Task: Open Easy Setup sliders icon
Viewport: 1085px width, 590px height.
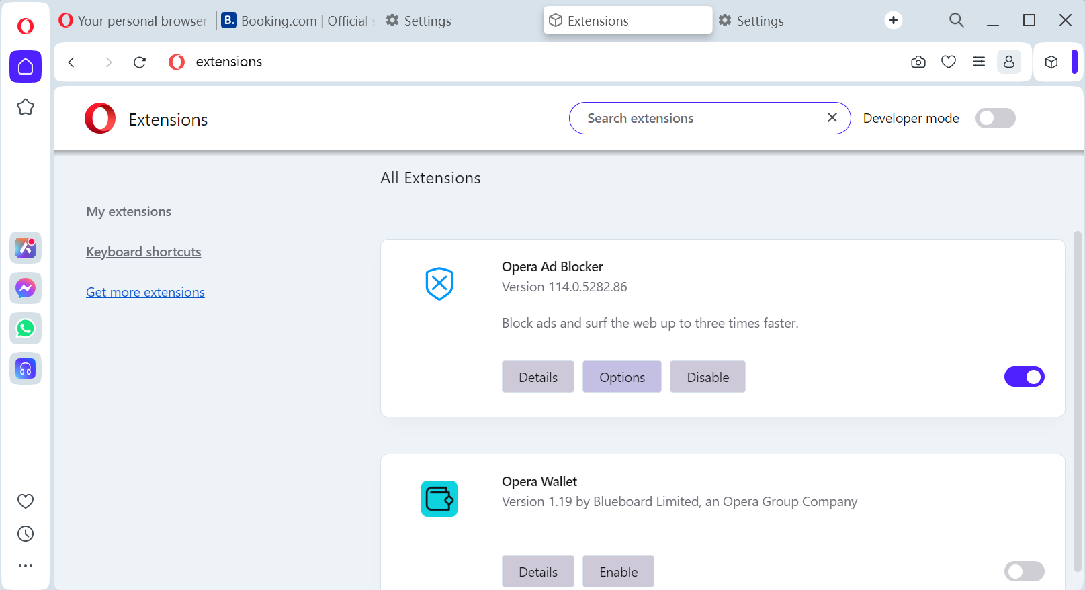Action: 979,62
